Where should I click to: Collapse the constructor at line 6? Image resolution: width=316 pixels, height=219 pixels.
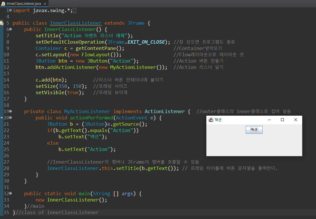[x=11, y=29]
